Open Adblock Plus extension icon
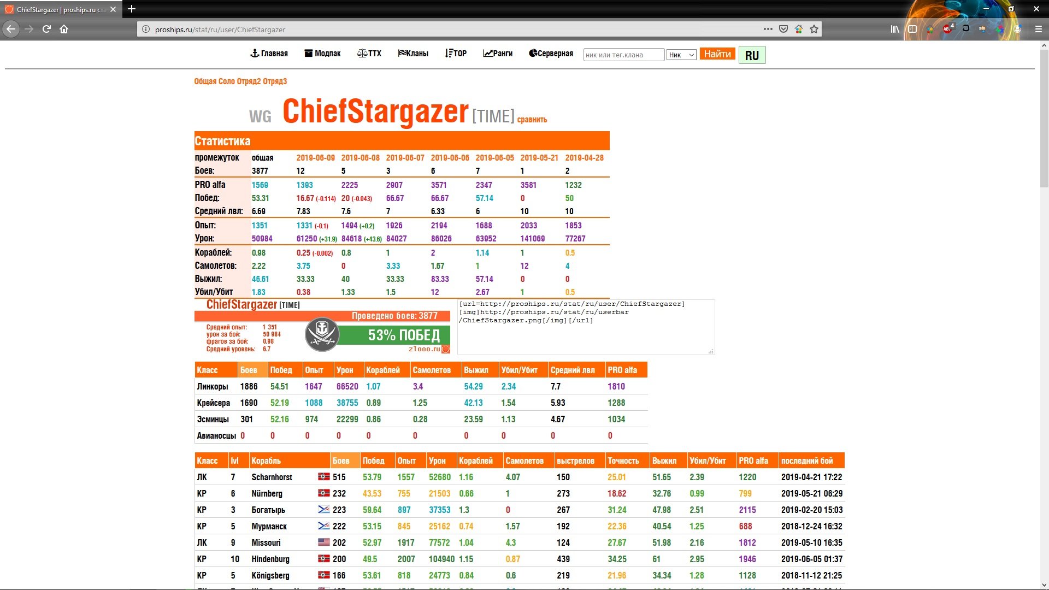 tap(948, 28)
